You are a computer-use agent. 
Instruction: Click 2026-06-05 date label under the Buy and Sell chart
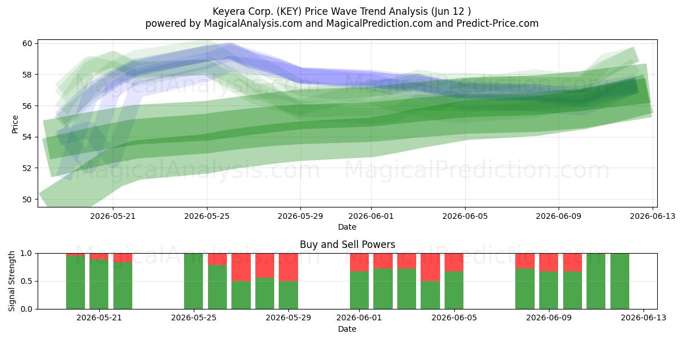[x=454, y=319]
